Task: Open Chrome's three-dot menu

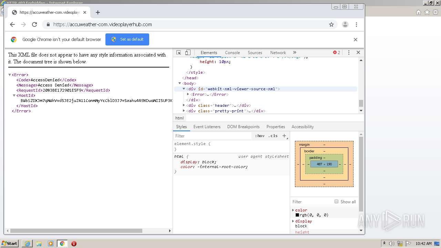Action: click(356, 24)
